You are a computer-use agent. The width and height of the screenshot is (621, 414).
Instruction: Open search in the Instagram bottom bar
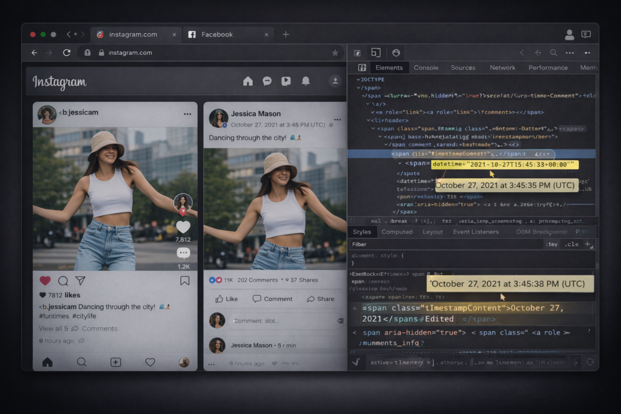pos(81,362)
